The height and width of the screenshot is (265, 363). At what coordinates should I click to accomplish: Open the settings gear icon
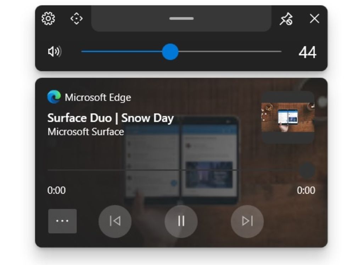[x=48, y=18]
